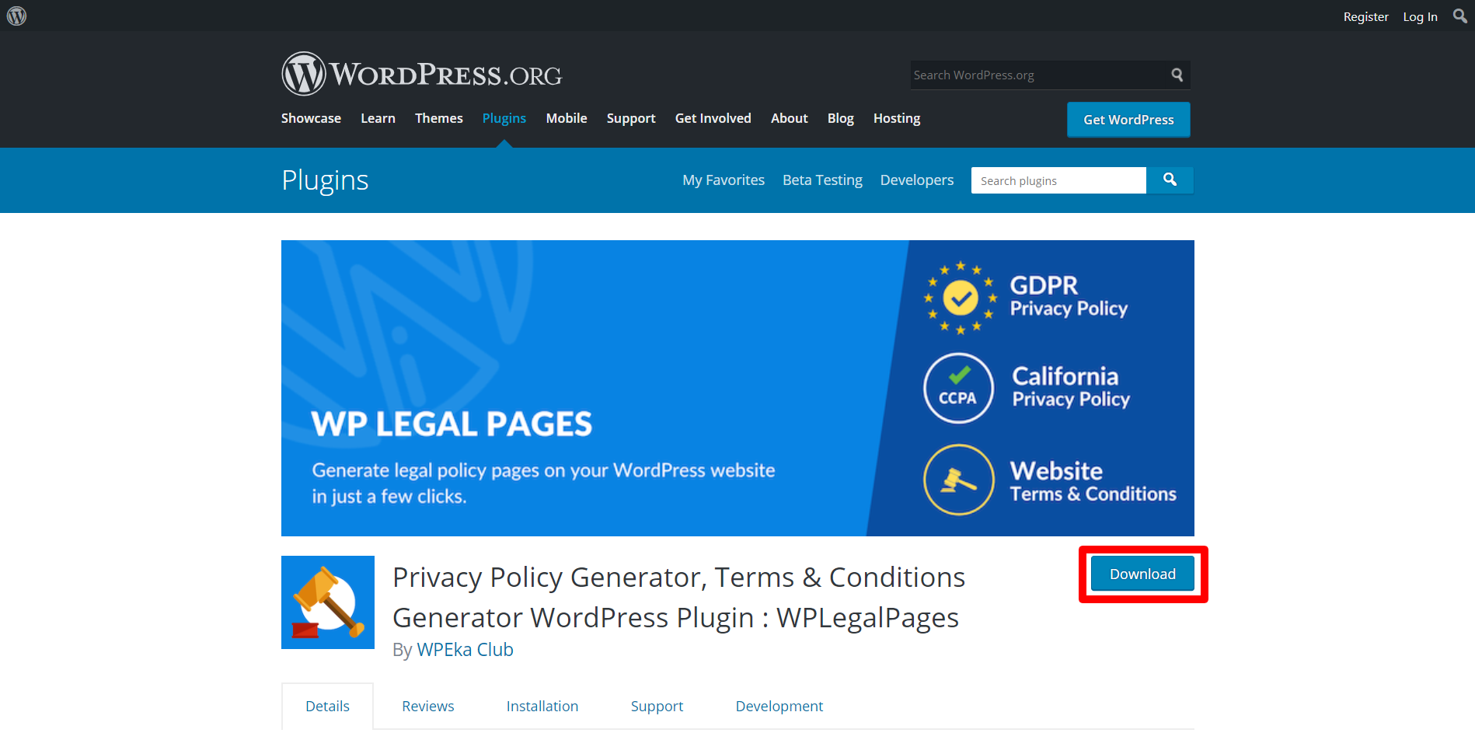Open My Favorites link
The image size is (1475, 733).
point(724,180)
